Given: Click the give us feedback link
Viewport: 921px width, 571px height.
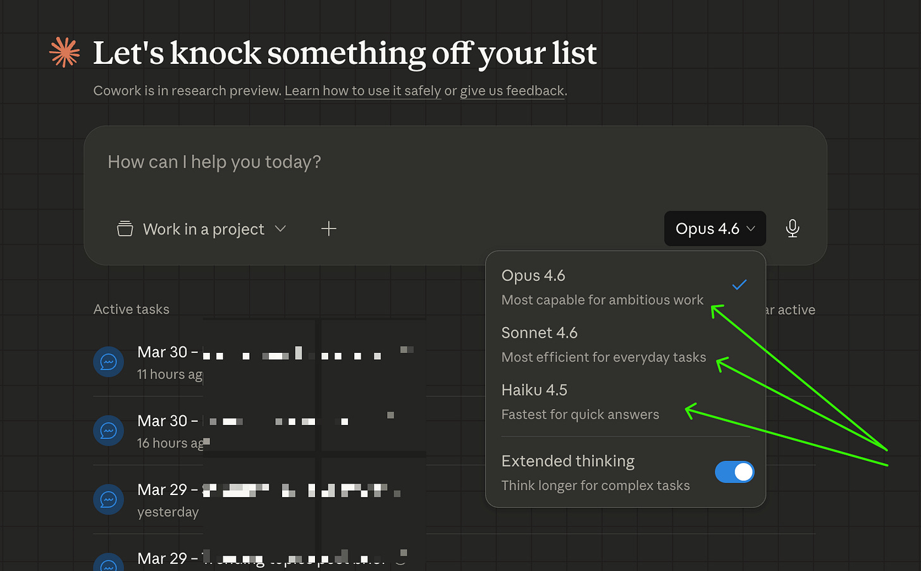Looking at the screenshot, I should (x=512, y=90).
